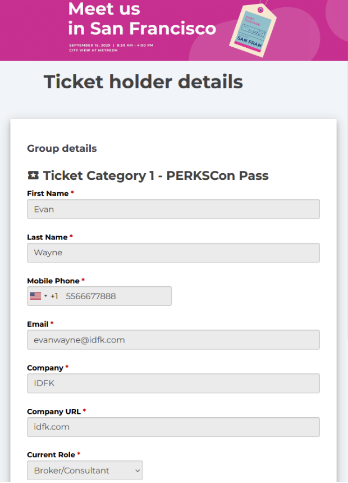Click the San Fran luggage tag graphic

[x=253, y=30]
